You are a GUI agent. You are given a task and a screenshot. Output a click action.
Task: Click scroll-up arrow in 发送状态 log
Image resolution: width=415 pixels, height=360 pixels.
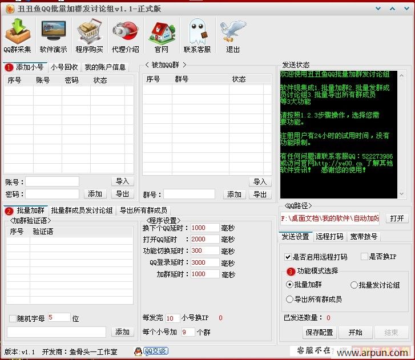click(401, 76)
